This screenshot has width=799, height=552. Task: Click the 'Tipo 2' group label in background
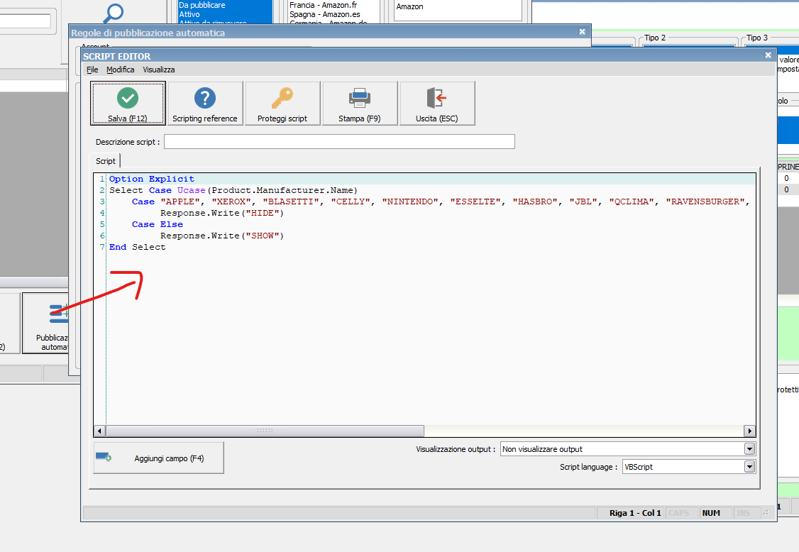(x=655, y=38)
